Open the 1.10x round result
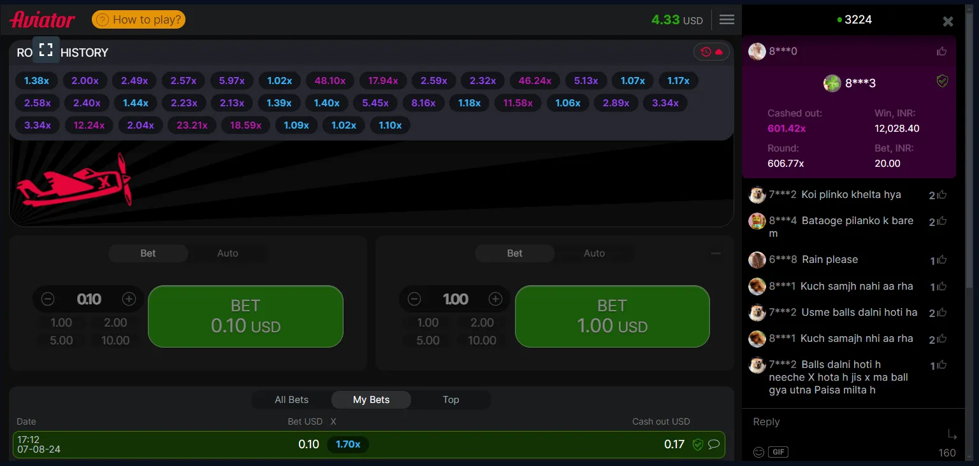Image resolution: width=979 pixels, height=466 pixels. (x=390, y=125)
